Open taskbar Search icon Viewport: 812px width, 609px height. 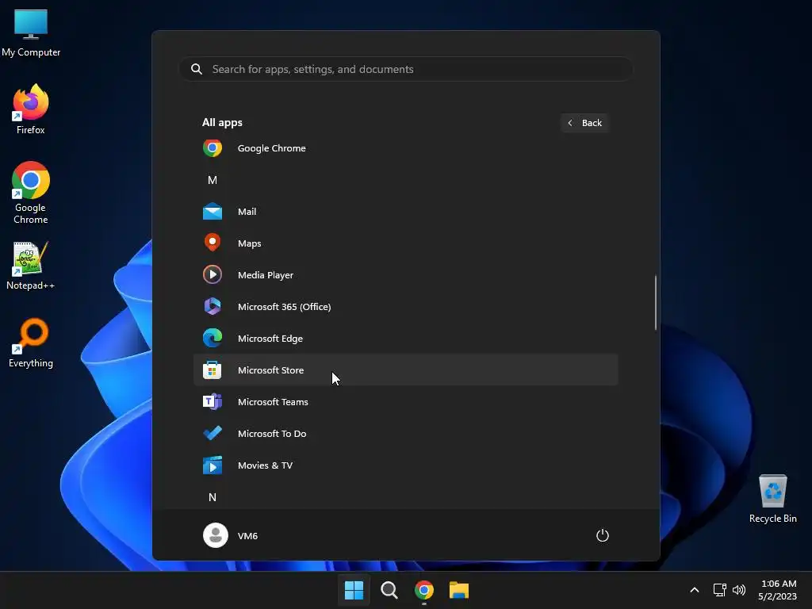pyautogui.click(x=389, y=590)
